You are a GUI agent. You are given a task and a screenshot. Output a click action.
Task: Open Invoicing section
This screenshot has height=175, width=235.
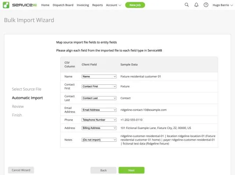point(83,5)
